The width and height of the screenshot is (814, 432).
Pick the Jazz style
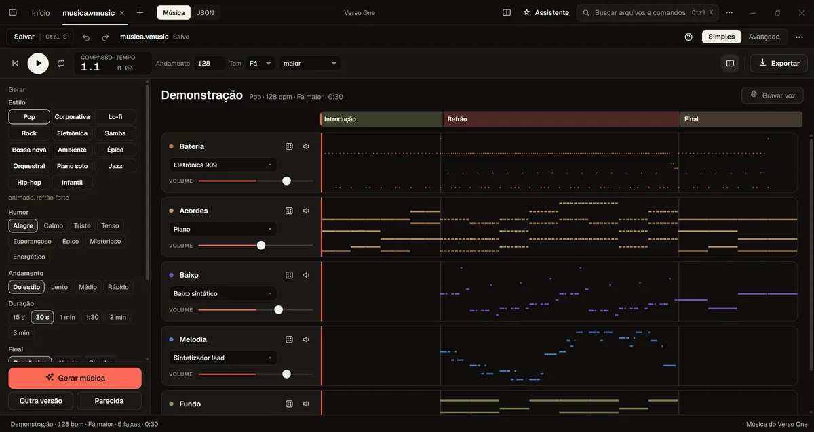coord(115,166)
